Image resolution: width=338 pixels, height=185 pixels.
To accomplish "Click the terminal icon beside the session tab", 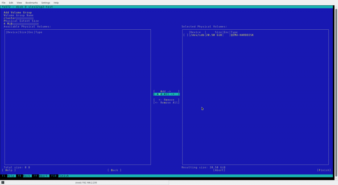I will click(x=3, y=182).
